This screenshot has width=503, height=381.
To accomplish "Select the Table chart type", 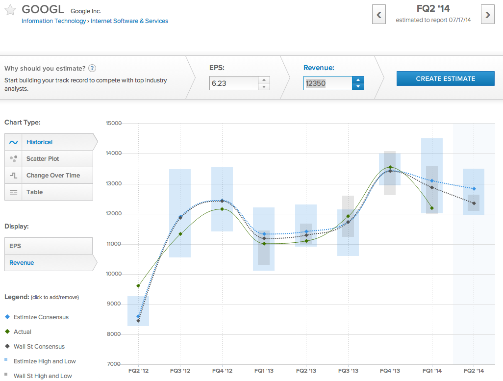I will [49, 192].
